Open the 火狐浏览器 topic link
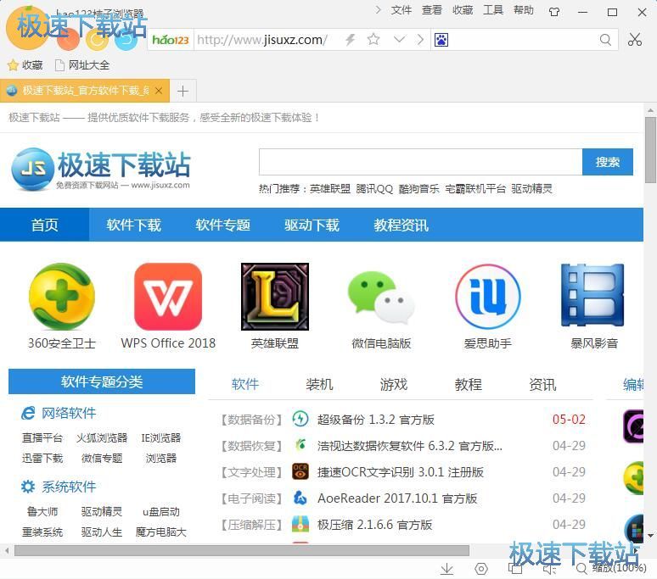 102,438
